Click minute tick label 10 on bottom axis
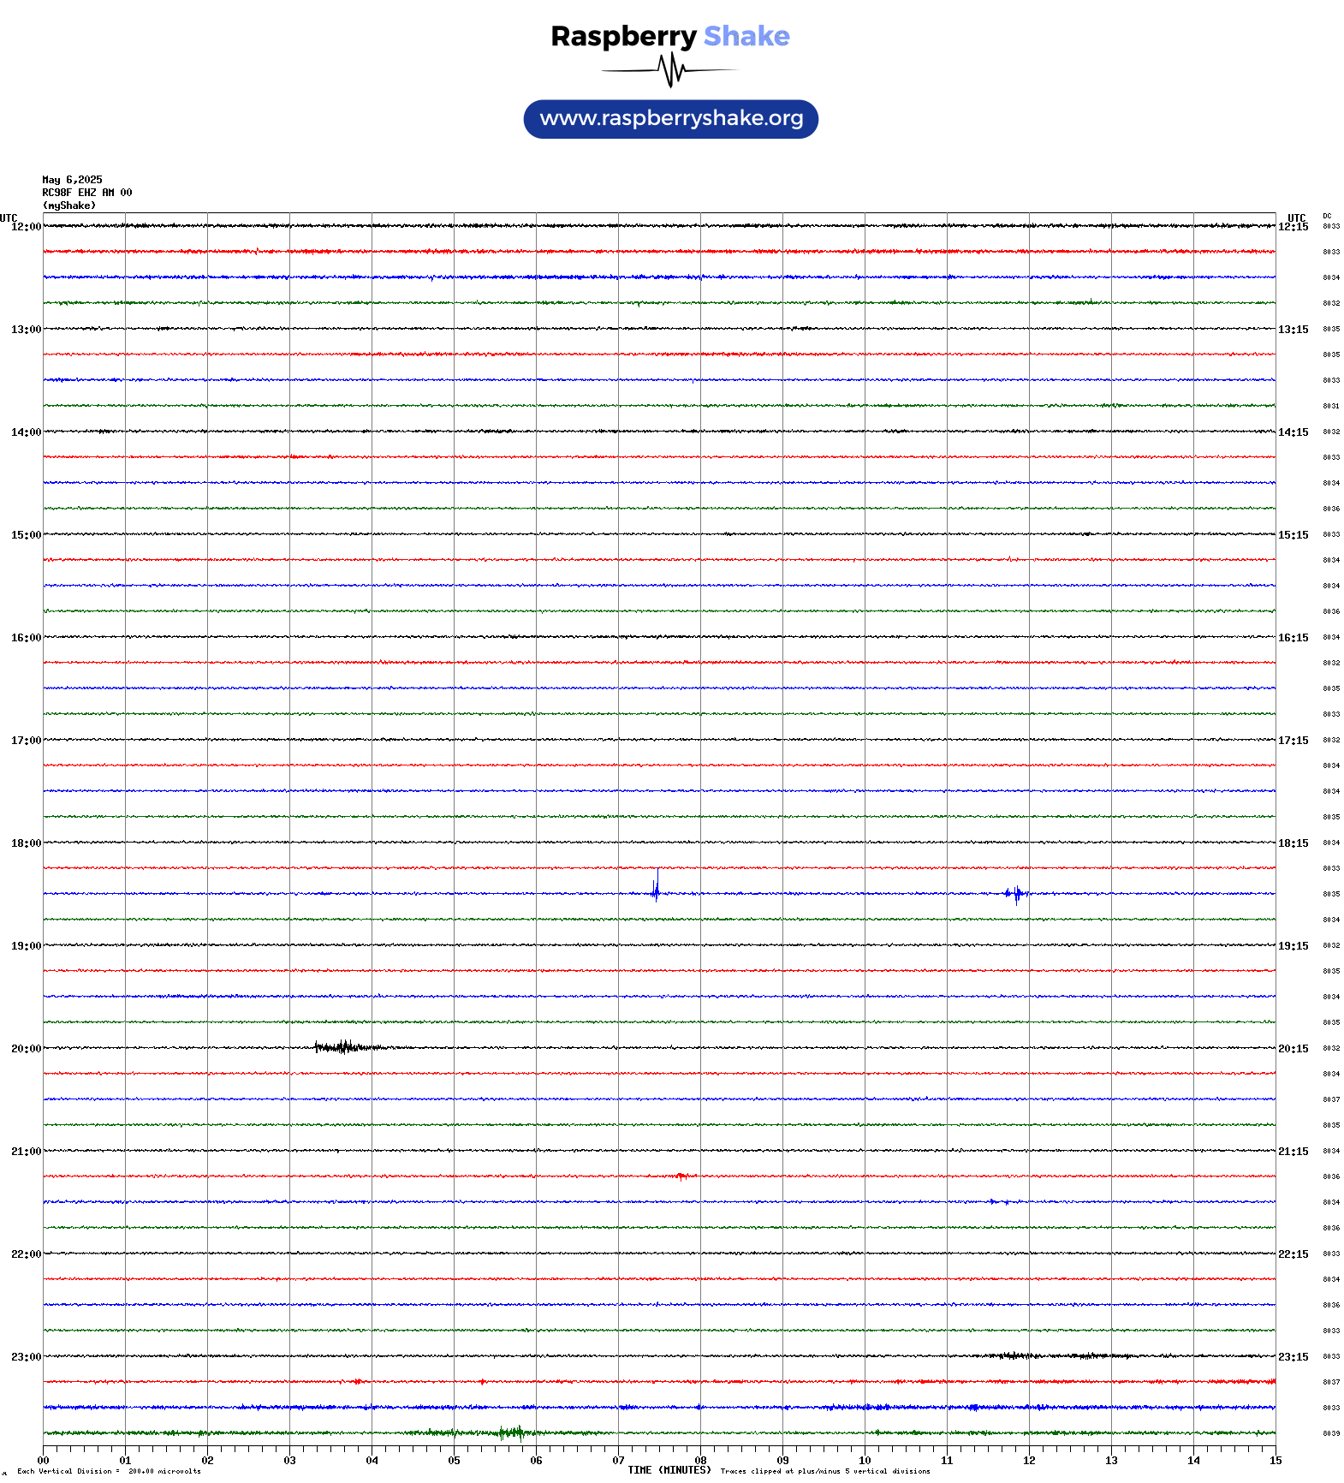This screenshot has height=1483, width=1344. click(x=865, y=1461)
